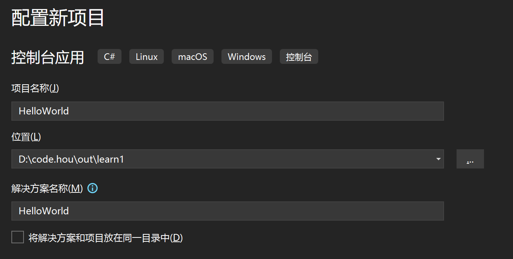Click the 配置新项目 page heading
Image resolution: width=513 pixels, height=259 pixels.
(58, 18)
